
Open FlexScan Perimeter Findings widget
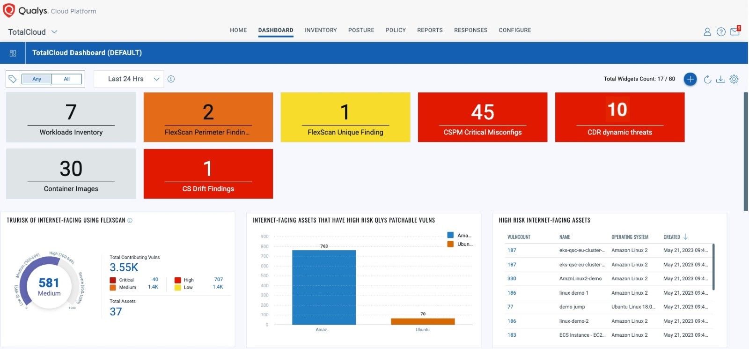[x=208, y=117]
